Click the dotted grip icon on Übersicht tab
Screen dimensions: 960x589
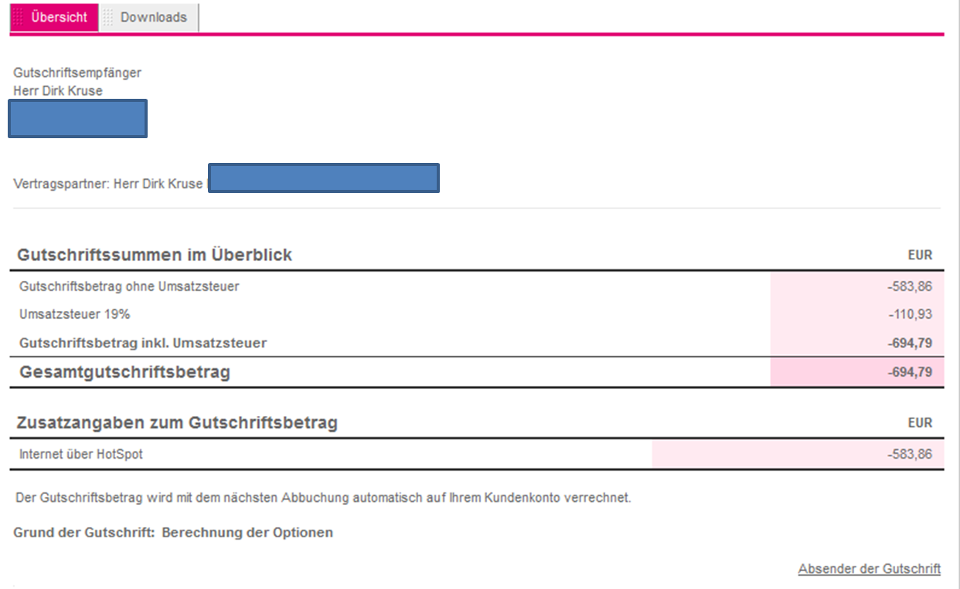tap(19, 17)
